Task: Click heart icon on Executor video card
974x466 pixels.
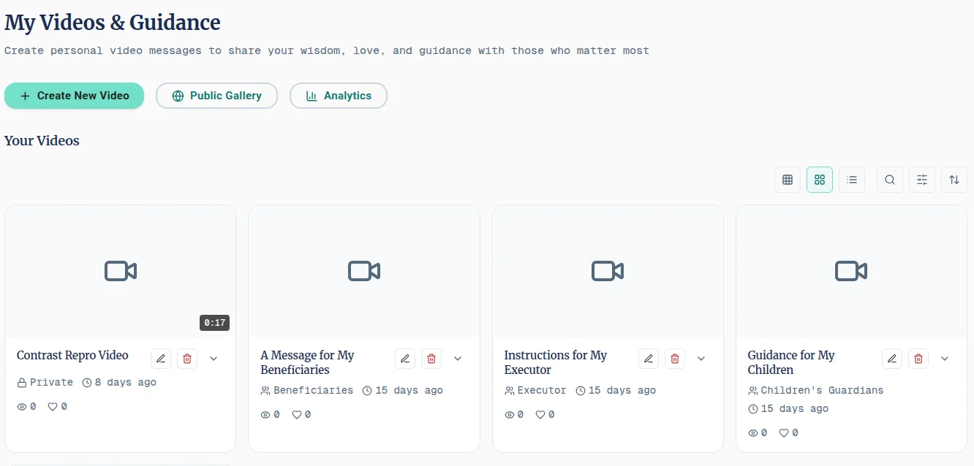Action: coord(540,415)
